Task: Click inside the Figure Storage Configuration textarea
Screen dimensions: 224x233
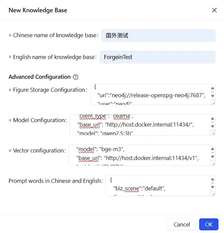Action: point(150,94)
